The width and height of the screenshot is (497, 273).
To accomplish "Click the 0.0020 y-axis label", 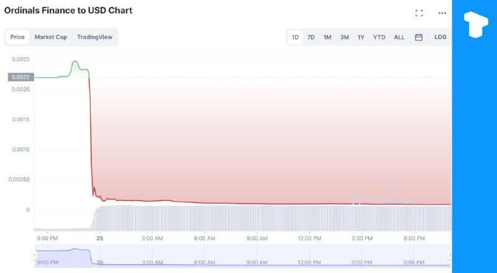I will click(21, 89).
